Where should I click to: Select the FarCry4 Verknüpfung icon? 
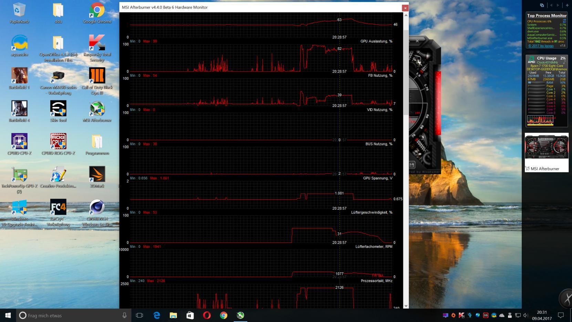coord(58,213)
